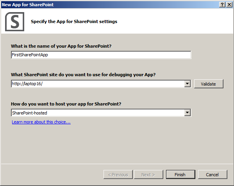Open the Learn more about this choice link

pyautogui.click(x=41, y=122)
